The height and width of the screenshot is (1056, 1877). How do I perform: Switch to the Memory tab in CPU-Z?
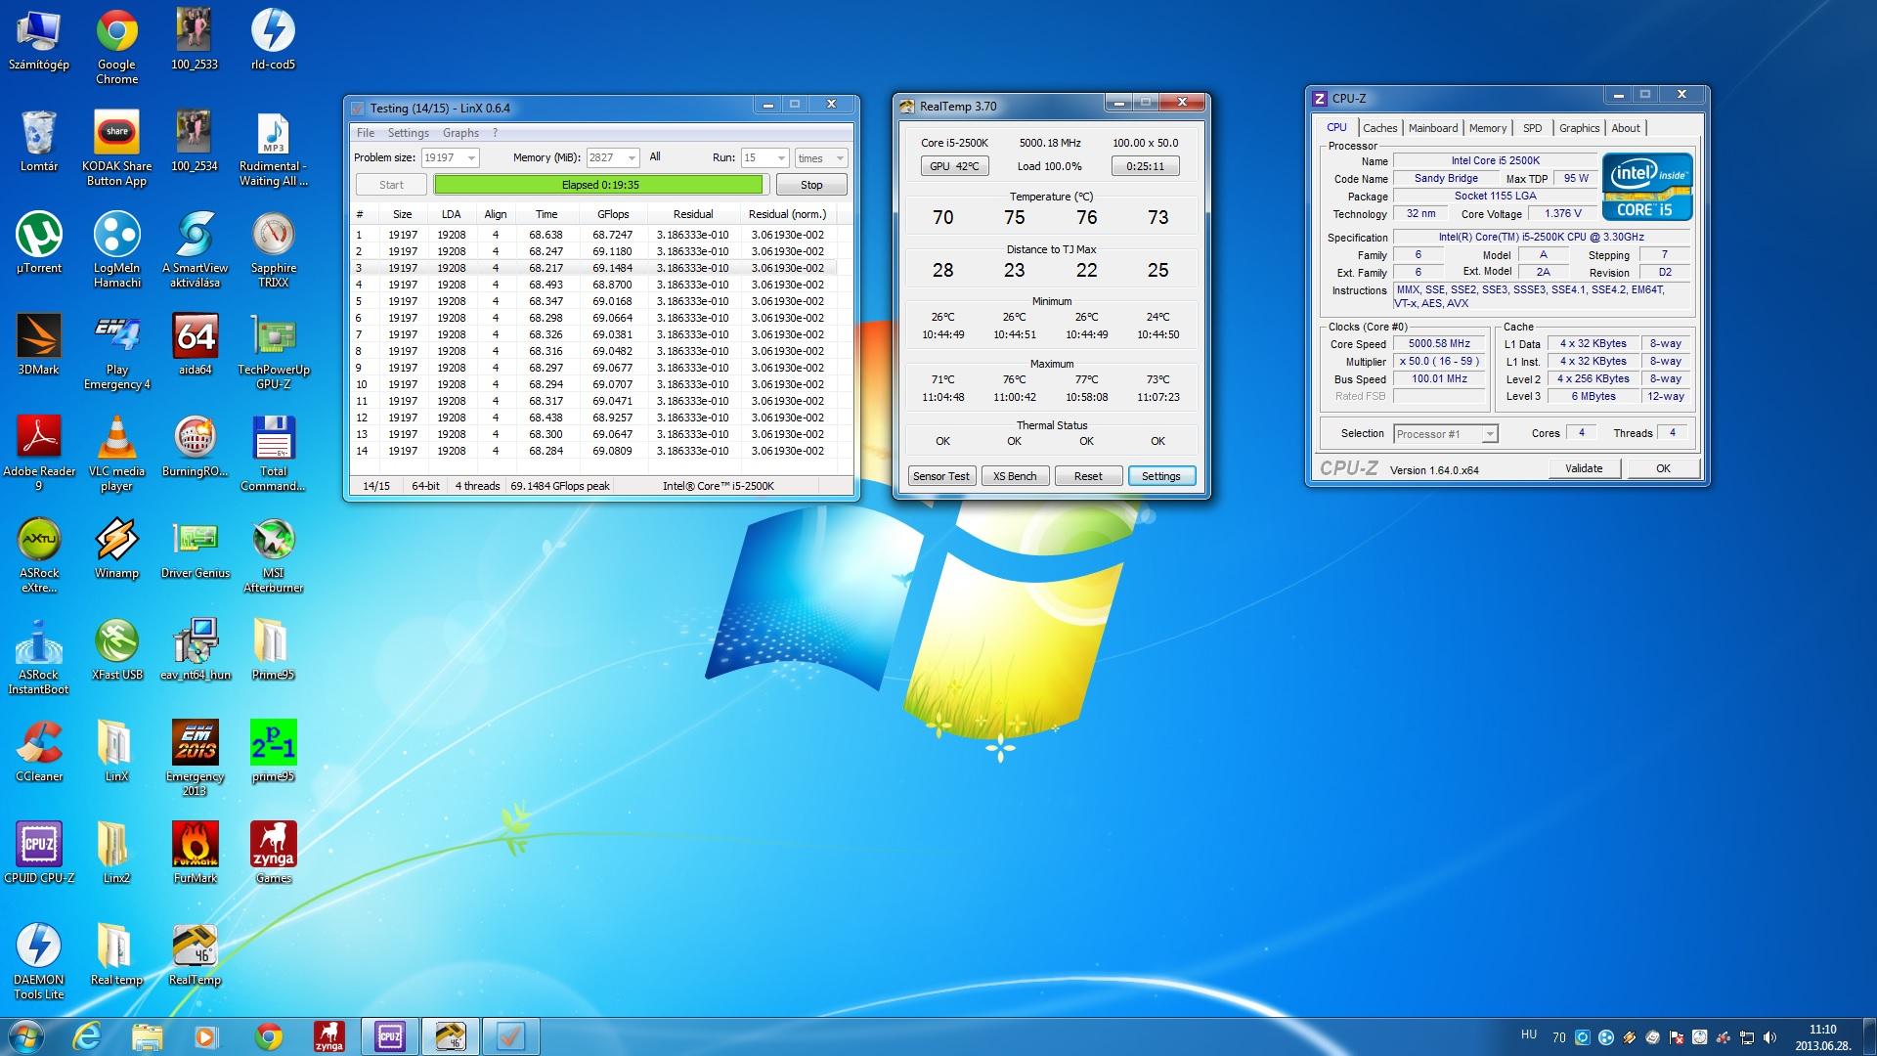coord(1487,128)
